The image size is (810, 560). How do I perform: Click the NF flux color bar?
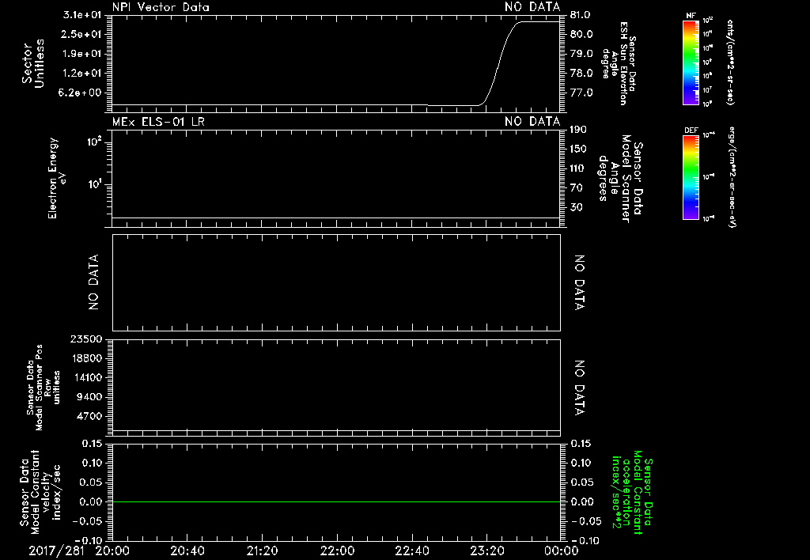(691, 62)
